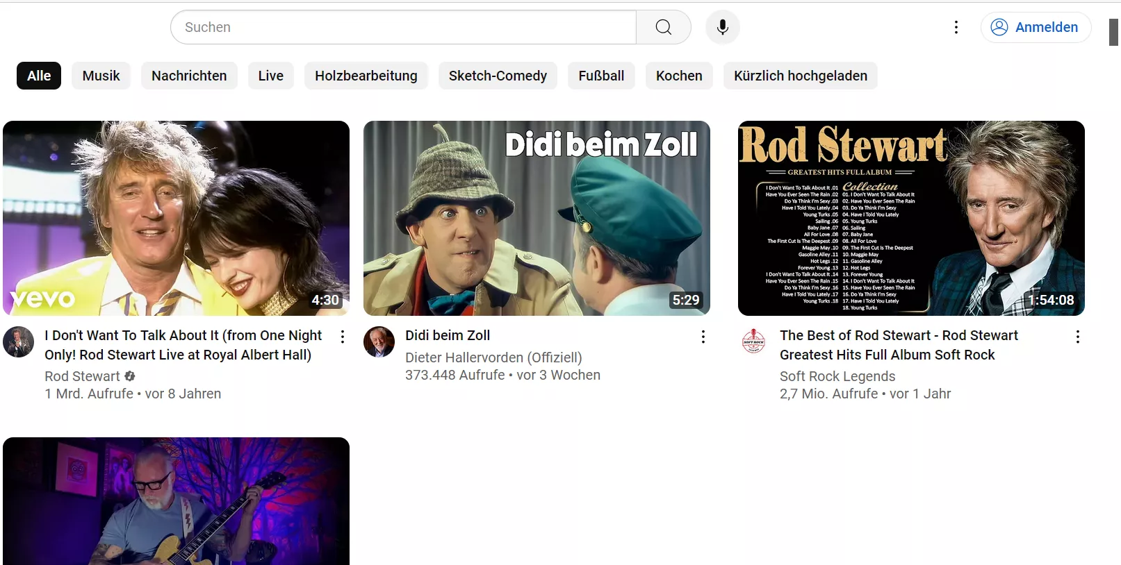
Task: Start voice search with microphone icon
Action: (722, 27)
